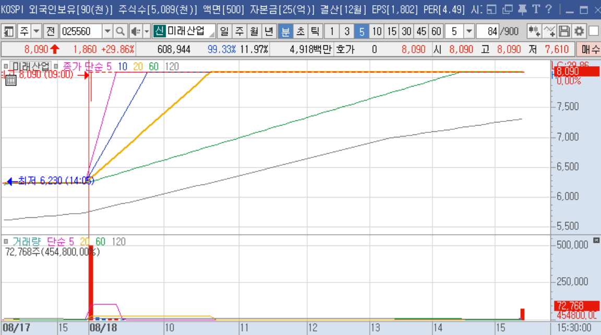This screenshot has width=601, height=335.
Task: Click the small square beside 거래량 legend
Action: point(6,242)
